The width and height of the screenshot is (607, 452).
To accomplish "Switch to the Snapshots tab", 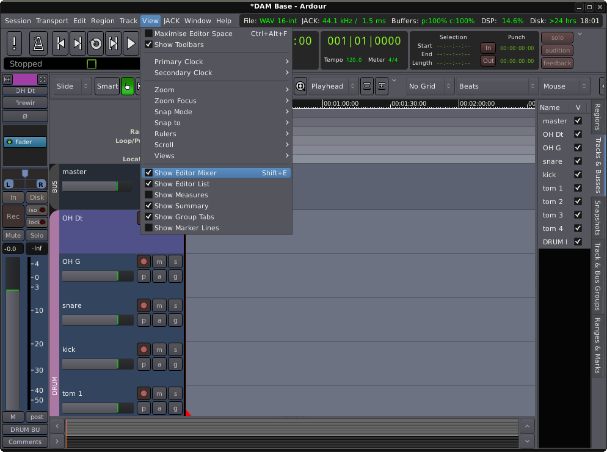I will click(597, 217).
